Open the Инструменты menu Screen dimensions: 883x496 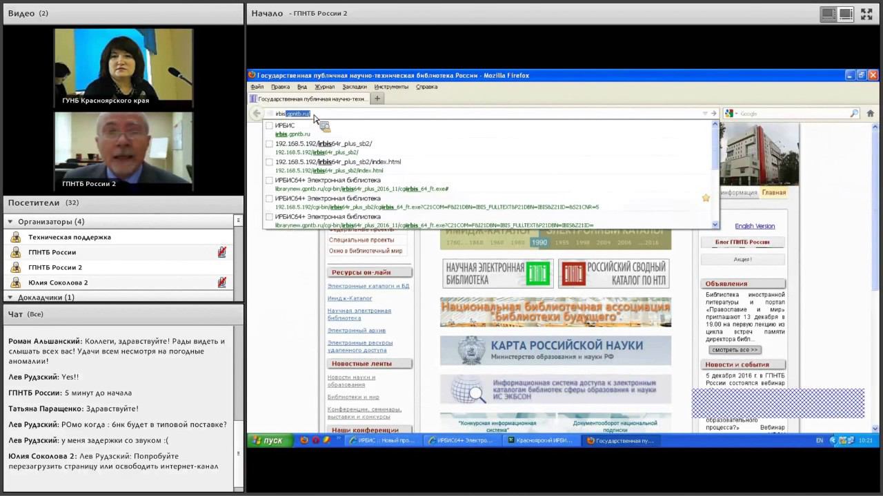(x=391, y=87)
